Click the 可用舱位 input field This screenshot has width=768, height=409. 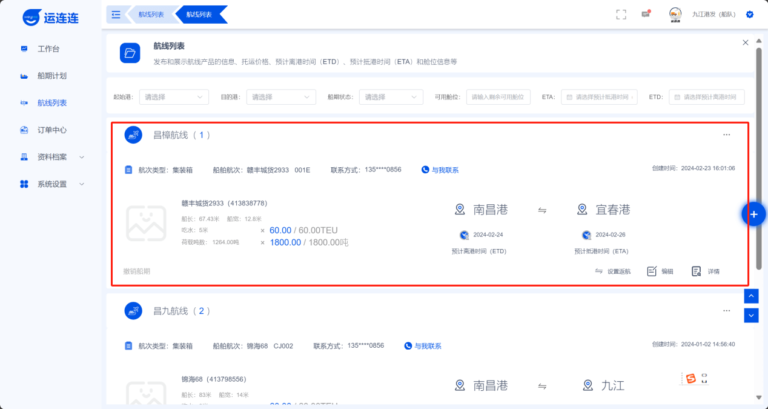point(498,97)
